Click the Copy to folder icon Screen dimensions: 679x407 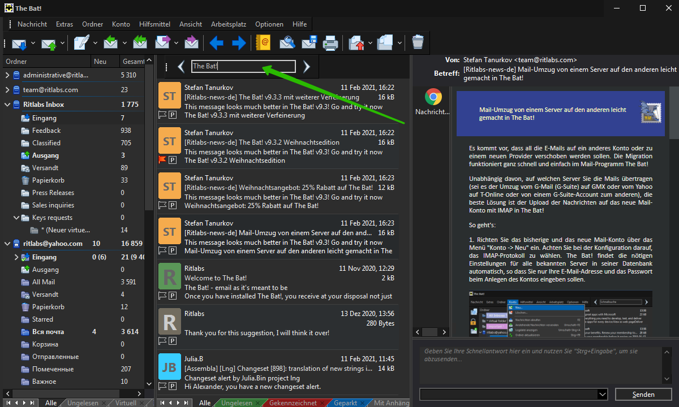click(x=385, y=42)
